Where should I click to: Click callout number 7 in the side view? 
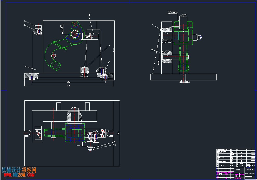point(152,25)
